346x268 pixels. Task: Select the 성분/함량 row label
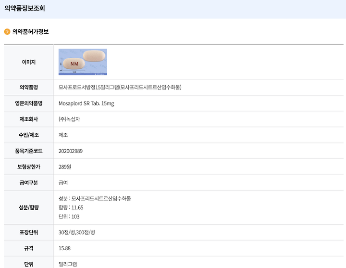tap(29, 207)
